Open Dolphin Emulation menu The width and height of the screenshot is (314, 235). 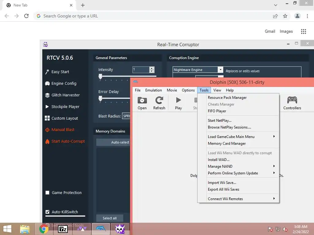point(154,90)
